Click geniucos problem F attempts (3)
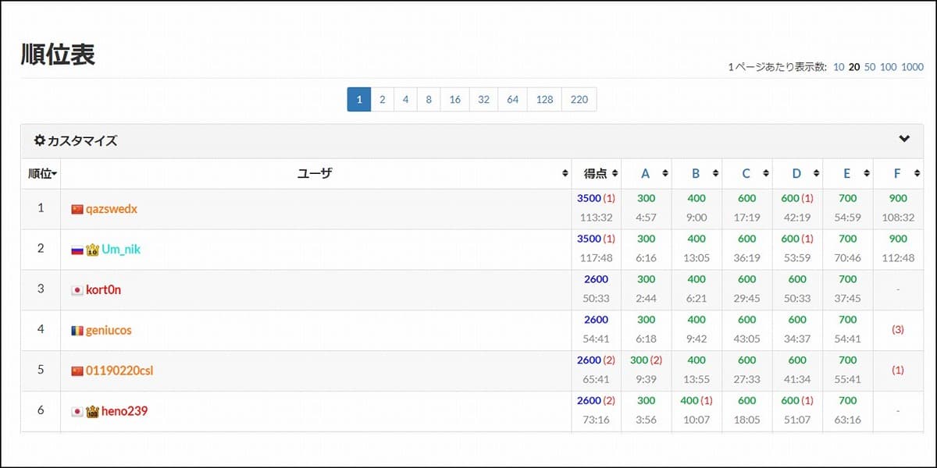 (898, 330)
